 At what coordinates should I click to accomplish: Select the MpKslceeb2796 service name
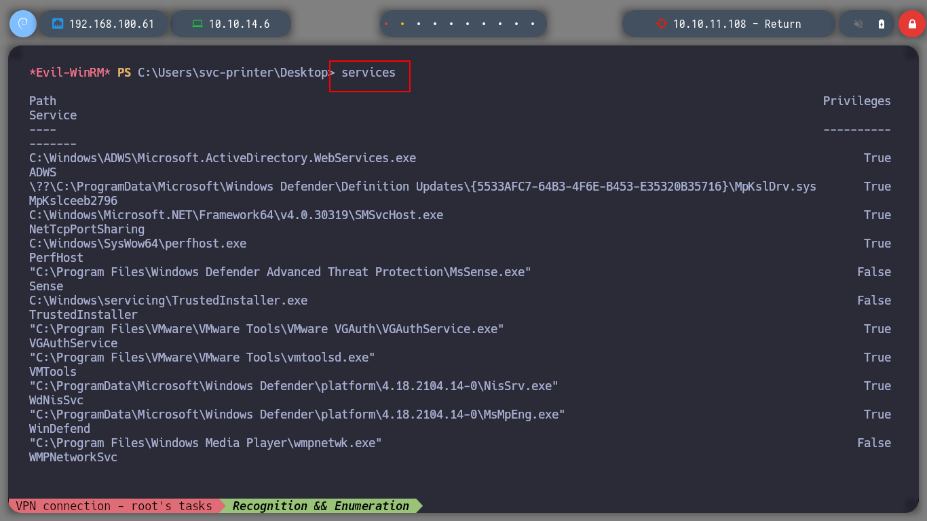click(73, 201)
